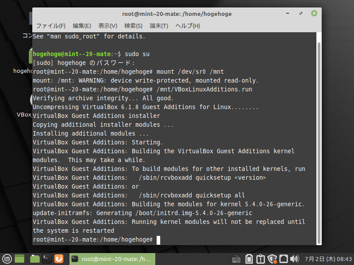Open the 表示(V) menu

(108, 26)
